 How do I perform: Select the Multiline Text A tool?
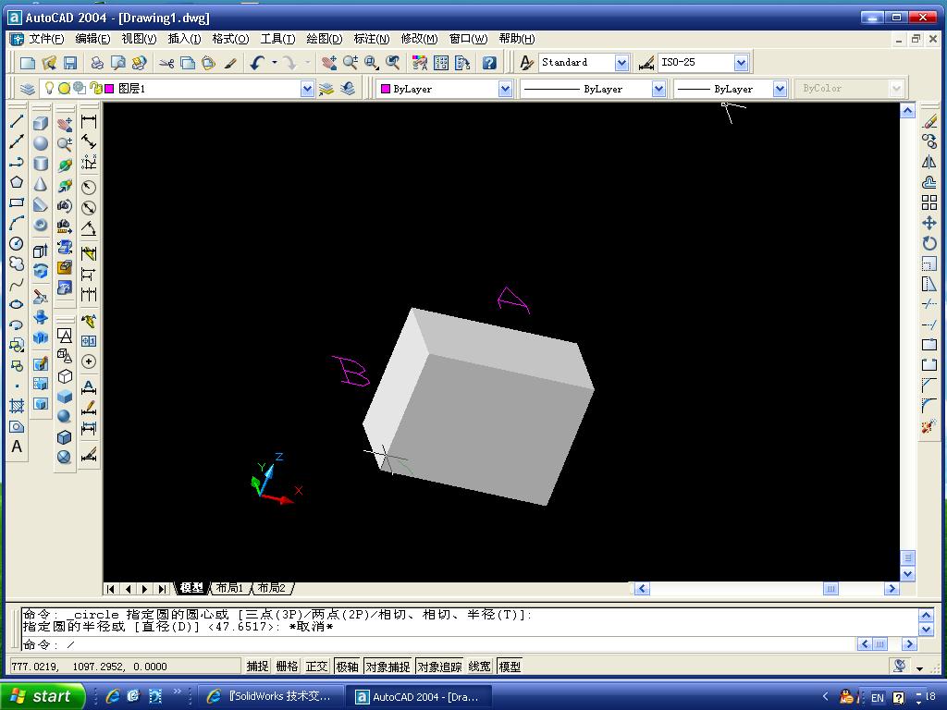(x=17, y=447)
